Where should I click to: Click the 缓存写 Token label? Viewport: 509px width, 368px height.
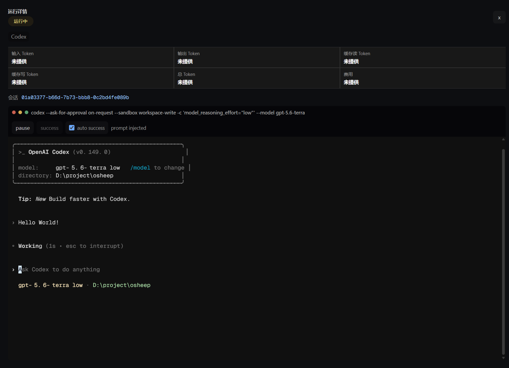click(25, 74)
